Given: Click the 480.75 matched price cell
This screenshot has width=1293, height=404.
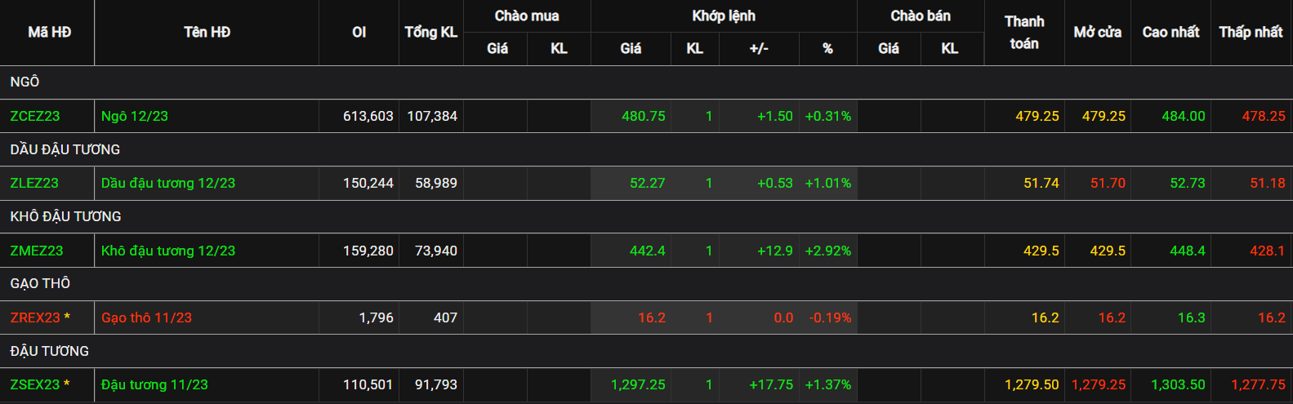Looking at the screenshot, I should click(644, 116).
